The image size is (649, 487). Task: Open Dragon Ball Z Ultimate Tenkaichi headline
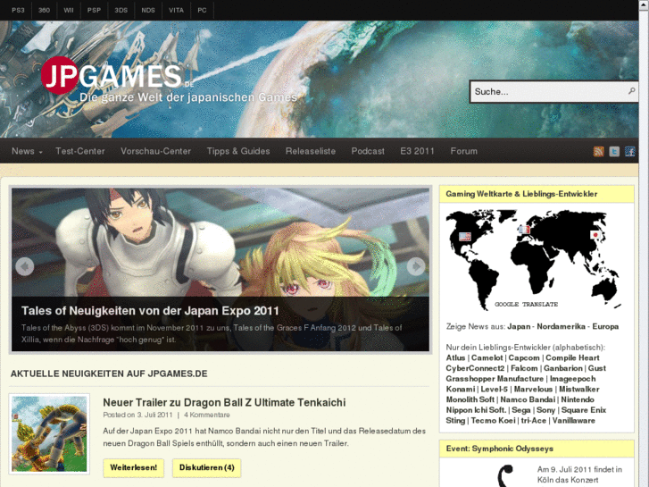click(x=224, y=402)
